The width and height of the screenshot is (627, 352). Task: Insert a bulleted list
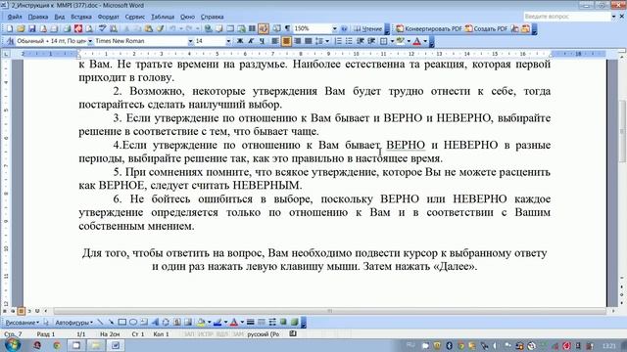pos(349,41)
